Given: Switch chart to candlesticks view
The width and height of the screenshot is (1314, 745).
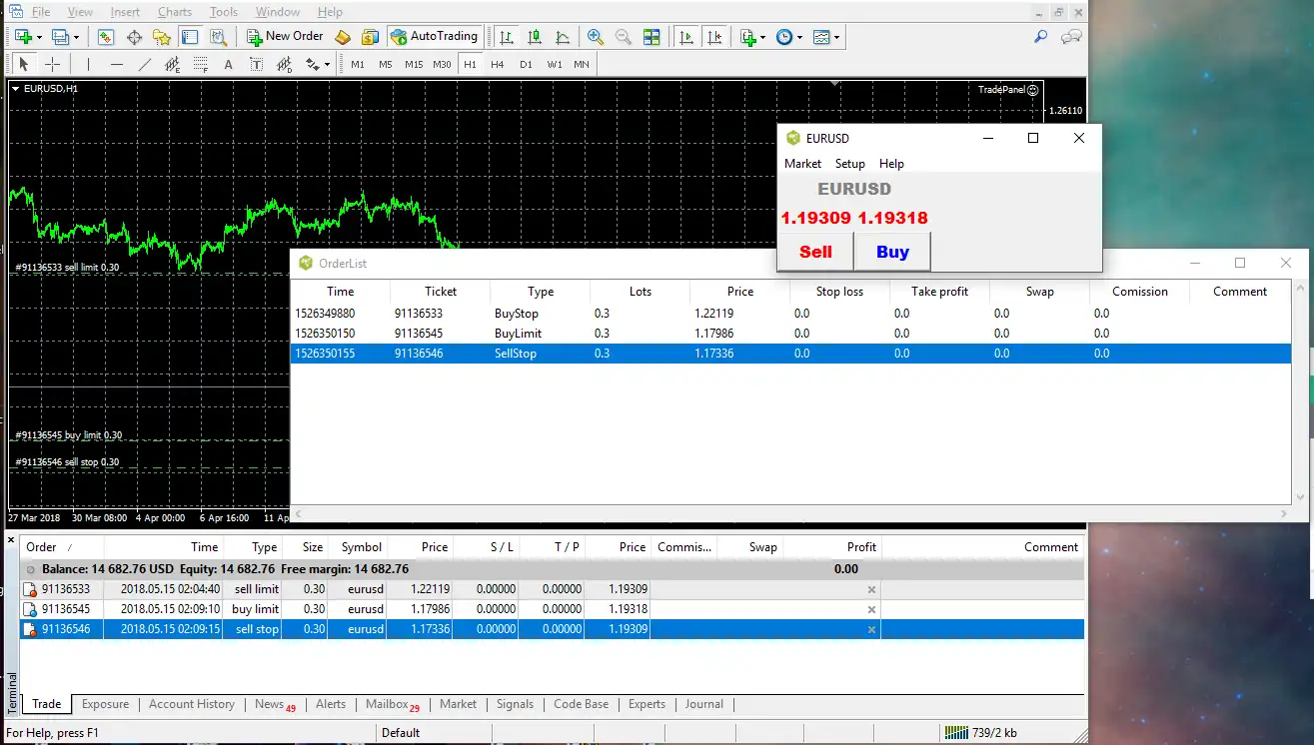Looking at the screenshot, I should tap(535, 37).
